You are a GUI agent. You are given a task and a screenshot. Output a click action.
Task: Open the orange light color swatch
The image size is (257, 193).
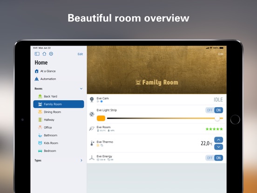101,118
